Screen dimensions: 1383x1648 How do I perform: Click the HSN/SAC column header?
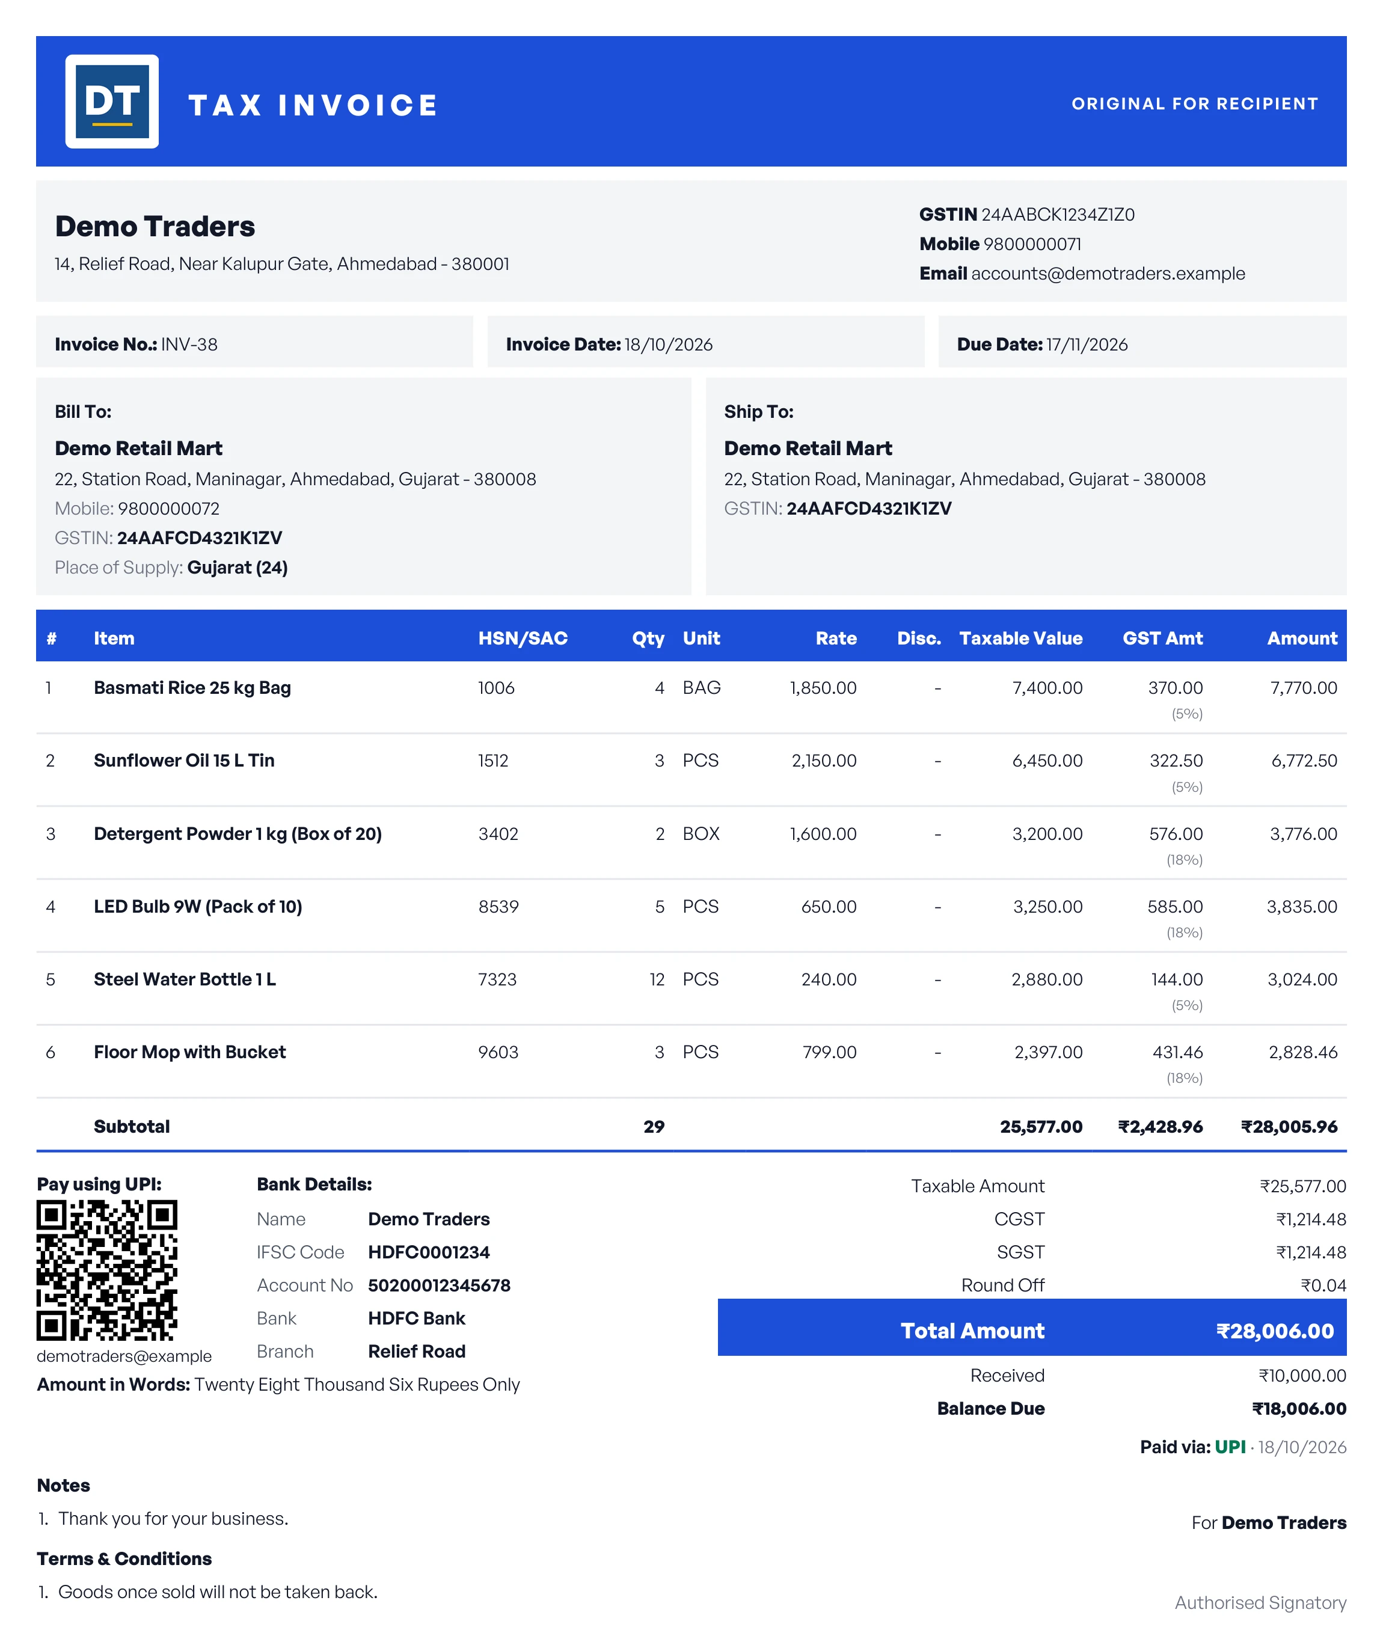point(523,638)
